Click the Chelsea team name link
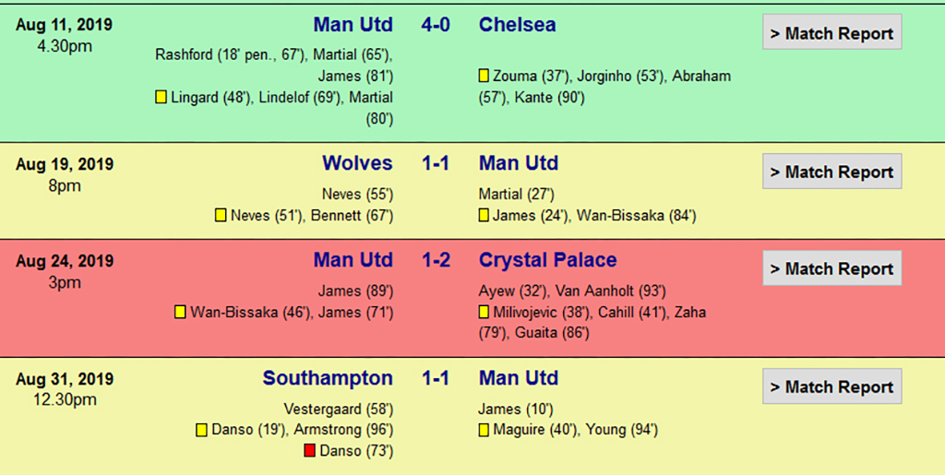This screenshot has width=945, height=475. coord(517,25)
